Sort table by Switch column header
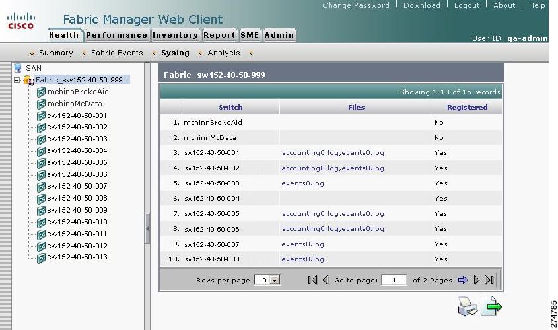The height and width of the screenshot is (330, 558). point(230,107)
